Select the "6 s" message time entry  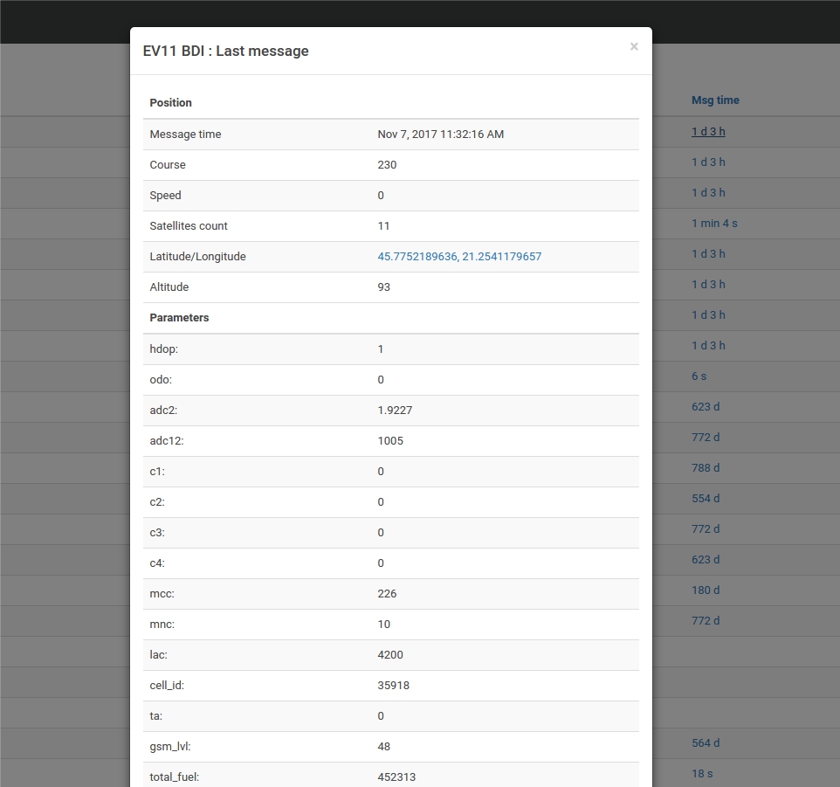[x=699, y=376]
